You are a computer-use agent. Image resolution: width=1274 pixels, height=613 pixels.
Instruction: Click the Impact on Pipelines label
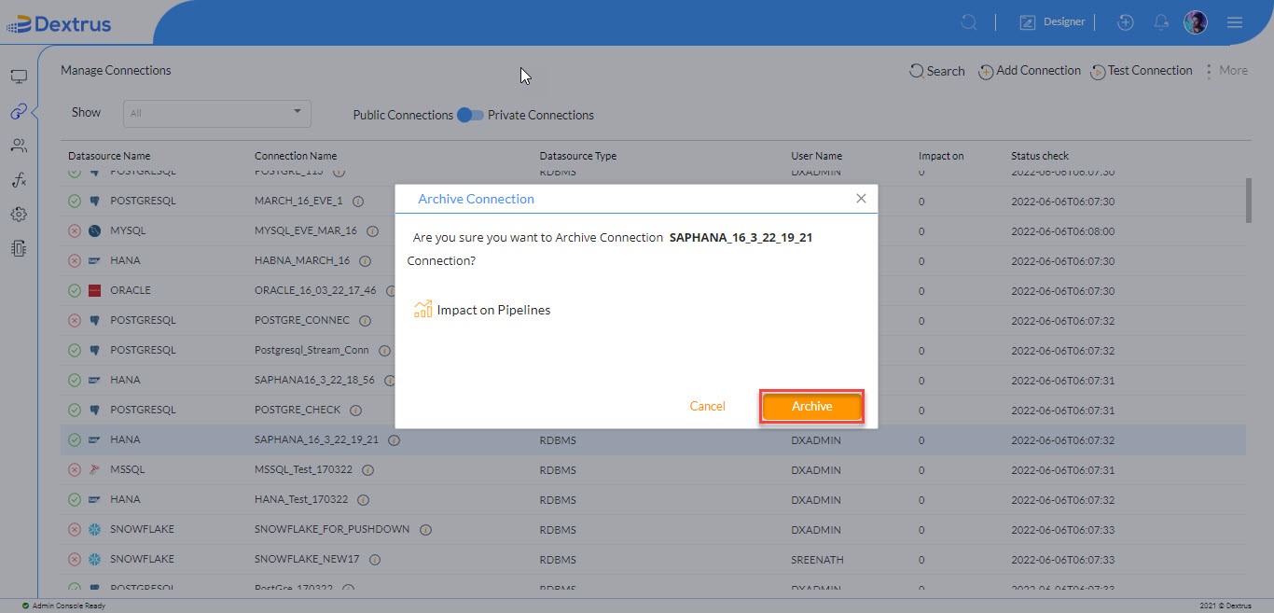click(493, 310)
